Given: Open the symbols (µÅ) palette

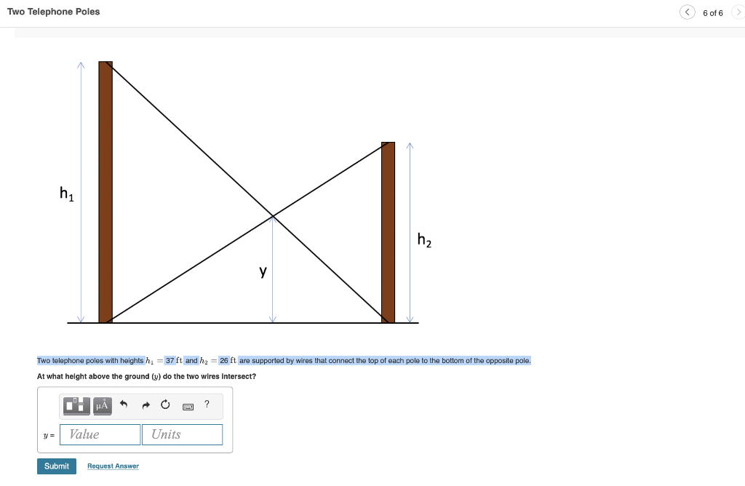Looking at the screenshot, I should point(102,406).
